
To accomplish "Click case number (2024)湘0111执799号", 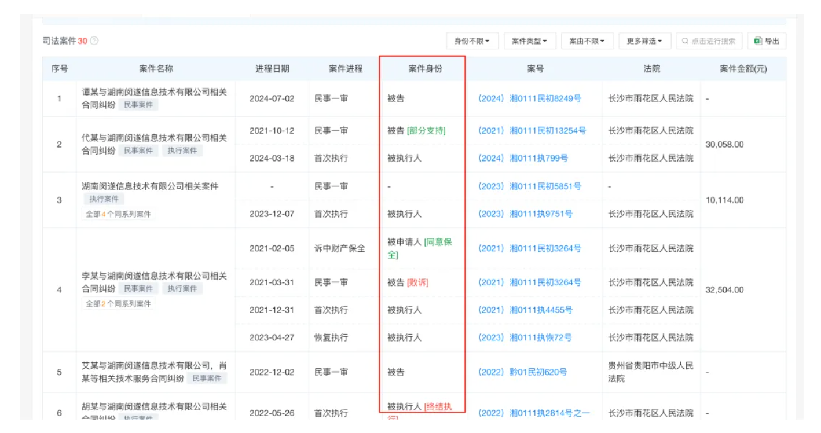I will pos(523,158).
